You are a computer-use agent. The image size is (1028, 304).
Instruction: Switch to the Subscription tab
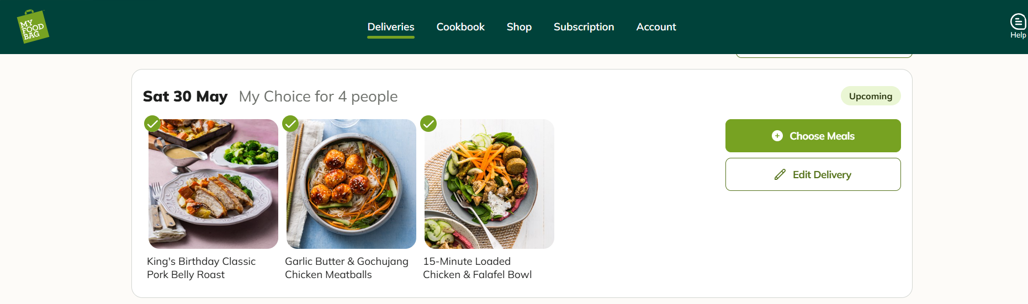coord(584,27)
